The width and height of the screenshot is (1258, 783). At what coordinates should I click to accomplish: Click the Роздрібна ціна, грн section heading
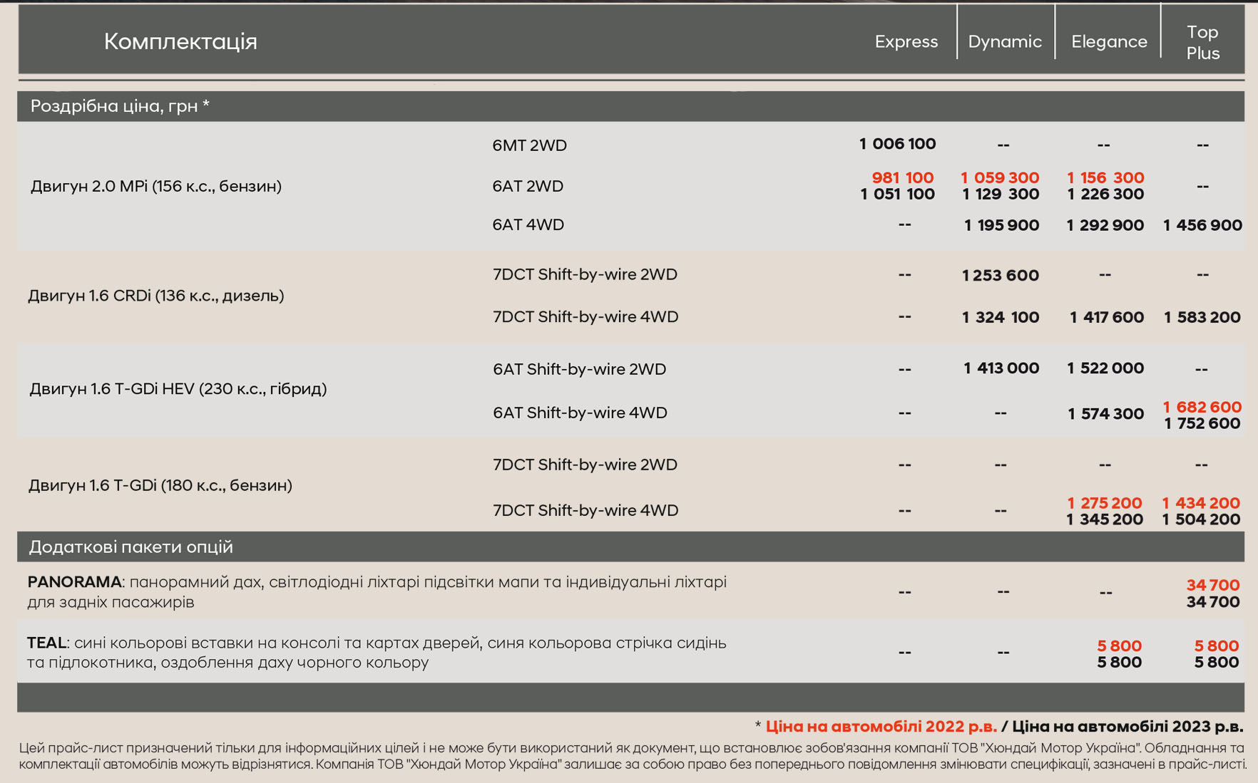tap(120, 106)
